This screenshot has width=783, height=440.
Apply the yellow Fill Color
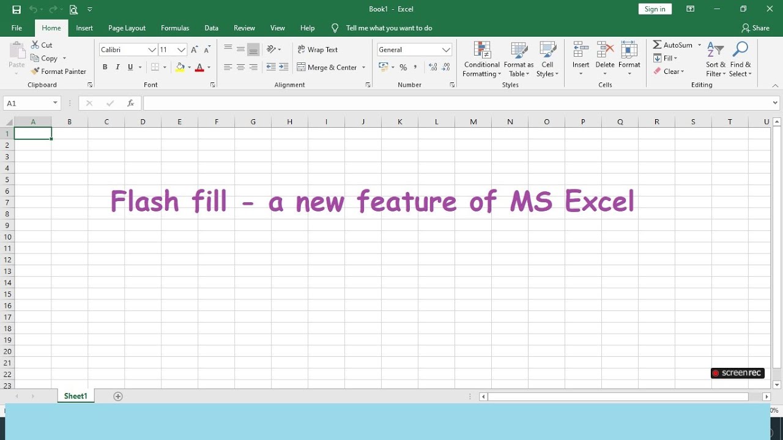(180, 67)
